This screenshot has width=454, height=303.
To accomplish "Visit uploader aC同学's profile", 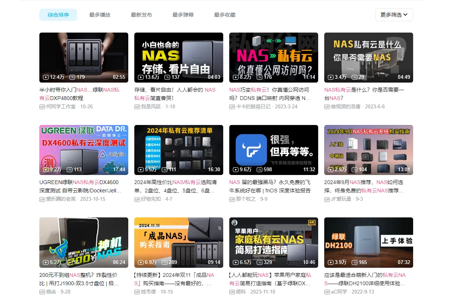I will coord(339,292).
